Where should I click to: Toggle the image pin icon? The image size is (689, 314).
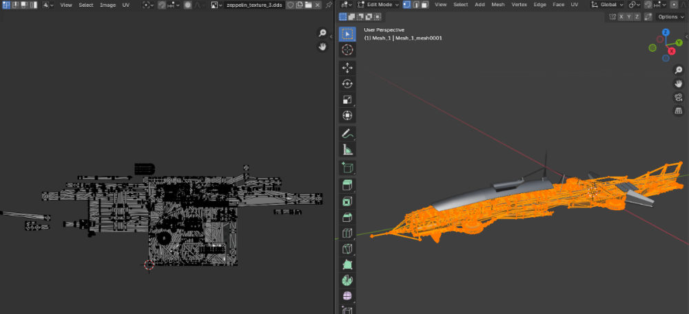(x=329, y=5)
